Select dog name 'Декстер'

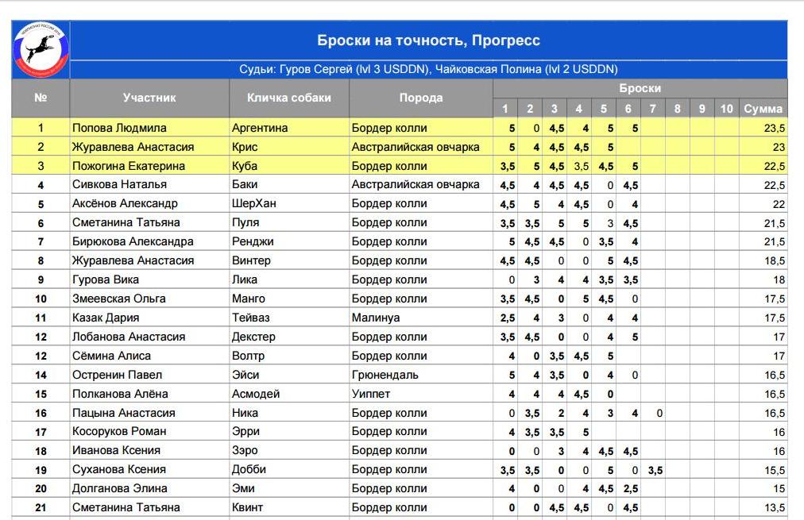pyautogui.click(x=253, y=337)
